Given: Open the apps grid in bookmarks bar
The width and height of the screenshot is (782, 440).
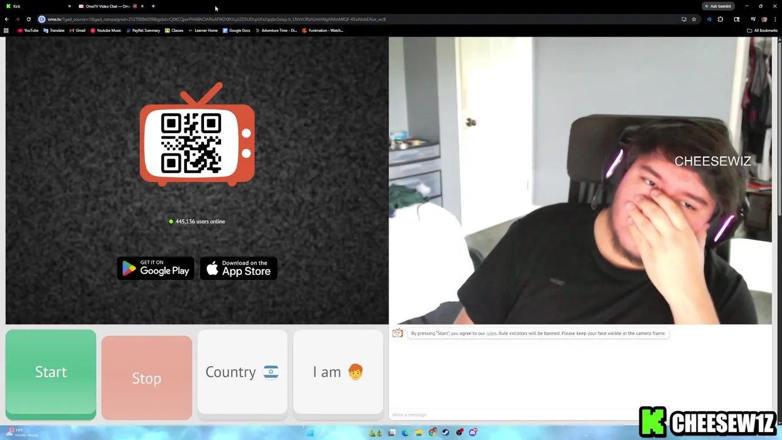Looking at the screenshot, I should [6, 30].
